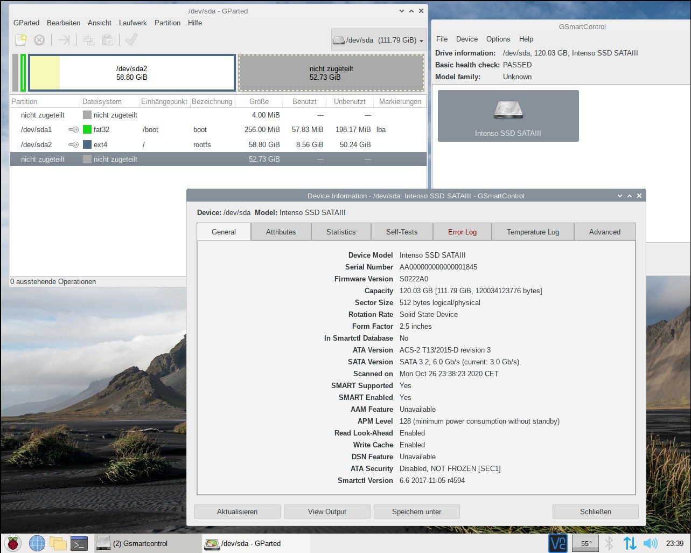
Task: Click the firmware version value S0222A0
Action: [414, 279]
